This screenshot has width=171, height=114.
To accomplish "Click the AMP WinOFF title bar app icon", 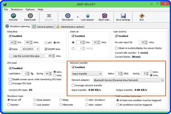I will pos(5,4).
